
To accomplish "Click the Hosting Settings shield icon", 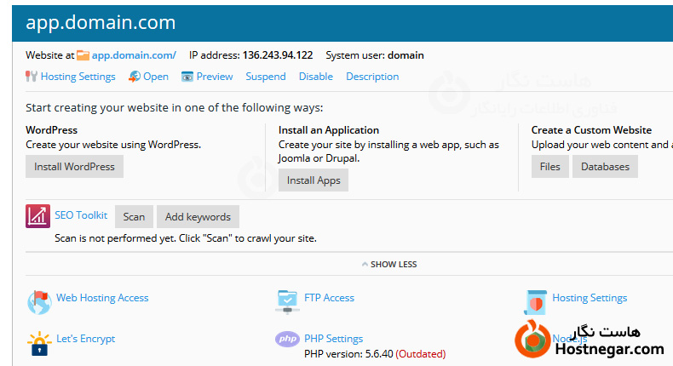I will [x=535, y=300].
